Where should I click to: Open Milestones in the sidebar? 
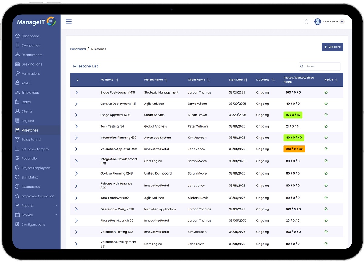36,130
